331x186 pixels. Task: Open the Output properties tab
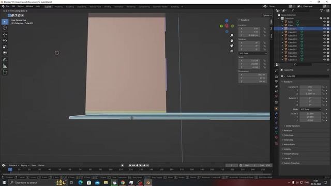tap(276, 82)
